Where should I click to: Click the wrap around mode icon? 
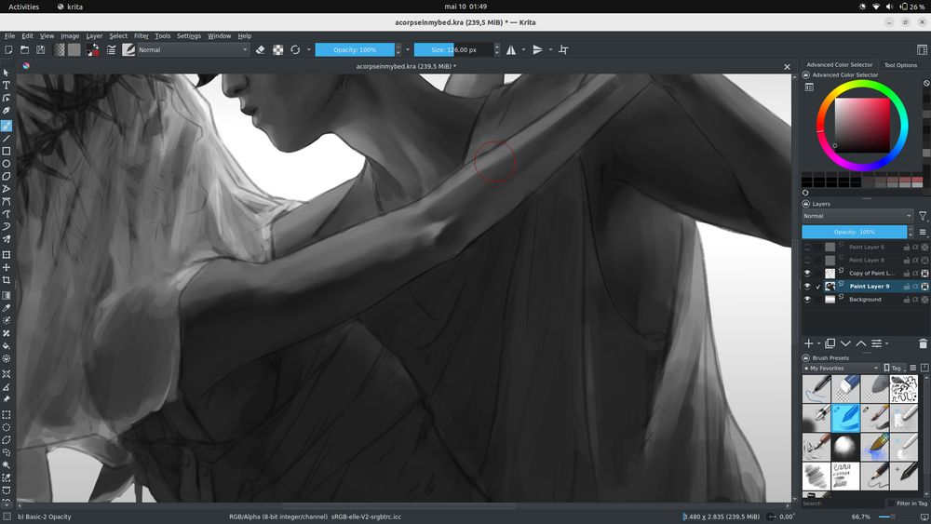tap(563, 50)
